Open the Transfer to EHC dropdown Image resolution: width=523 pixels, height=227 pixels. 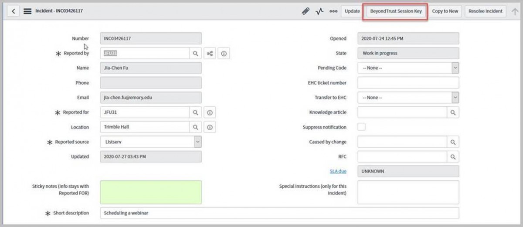click(x=455, y=98)
